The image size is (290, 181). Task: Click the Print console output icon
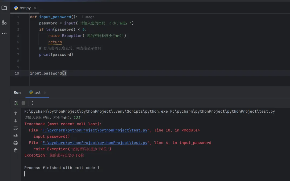tap(16, 143)
